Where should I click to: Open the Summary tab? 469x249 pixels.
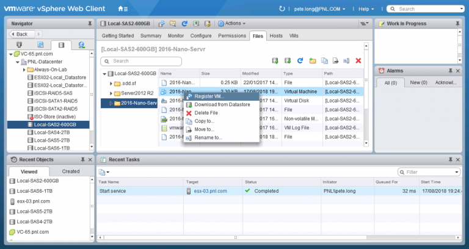(x=151, y=36)
